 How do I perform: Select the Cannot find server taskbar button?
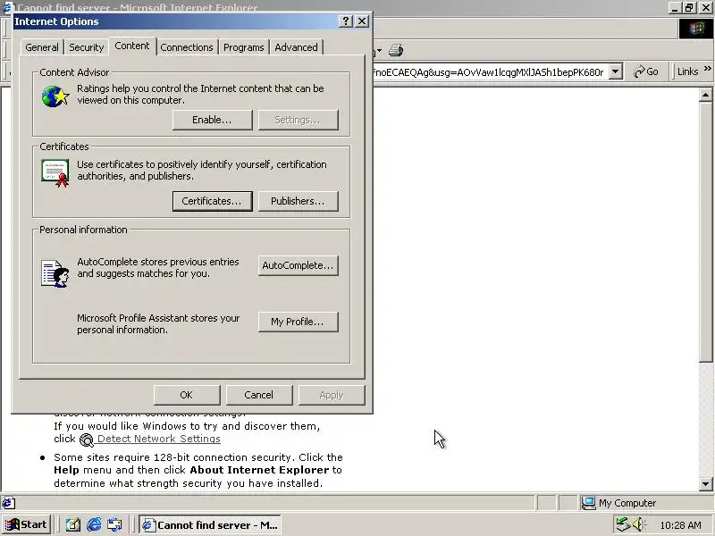[x=210, y=525]
